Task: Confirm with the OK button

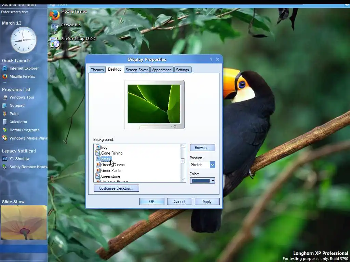Action: [x=152, y=201]
